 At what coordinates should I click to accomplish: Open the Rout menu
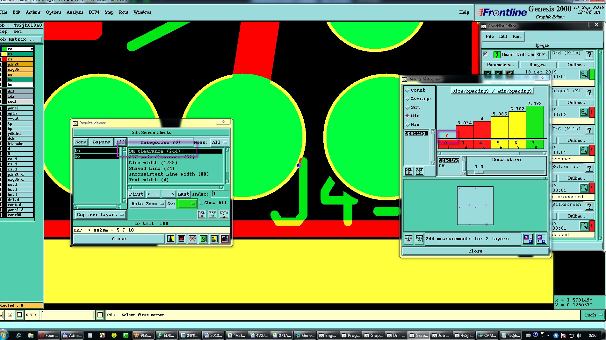click(124, 12)
